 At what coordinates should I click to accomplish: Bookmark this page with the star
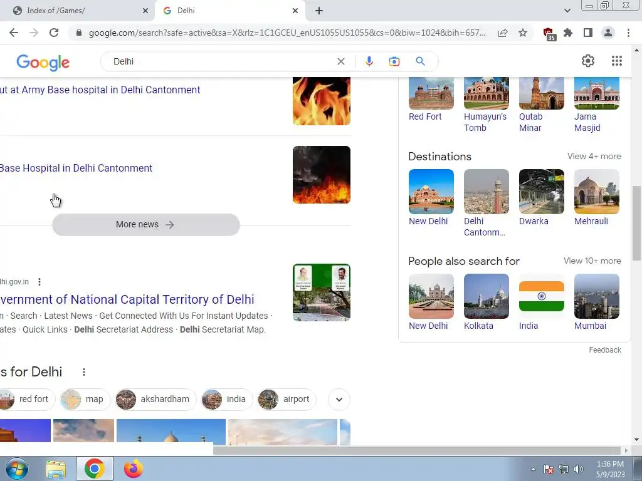(523, 33)
